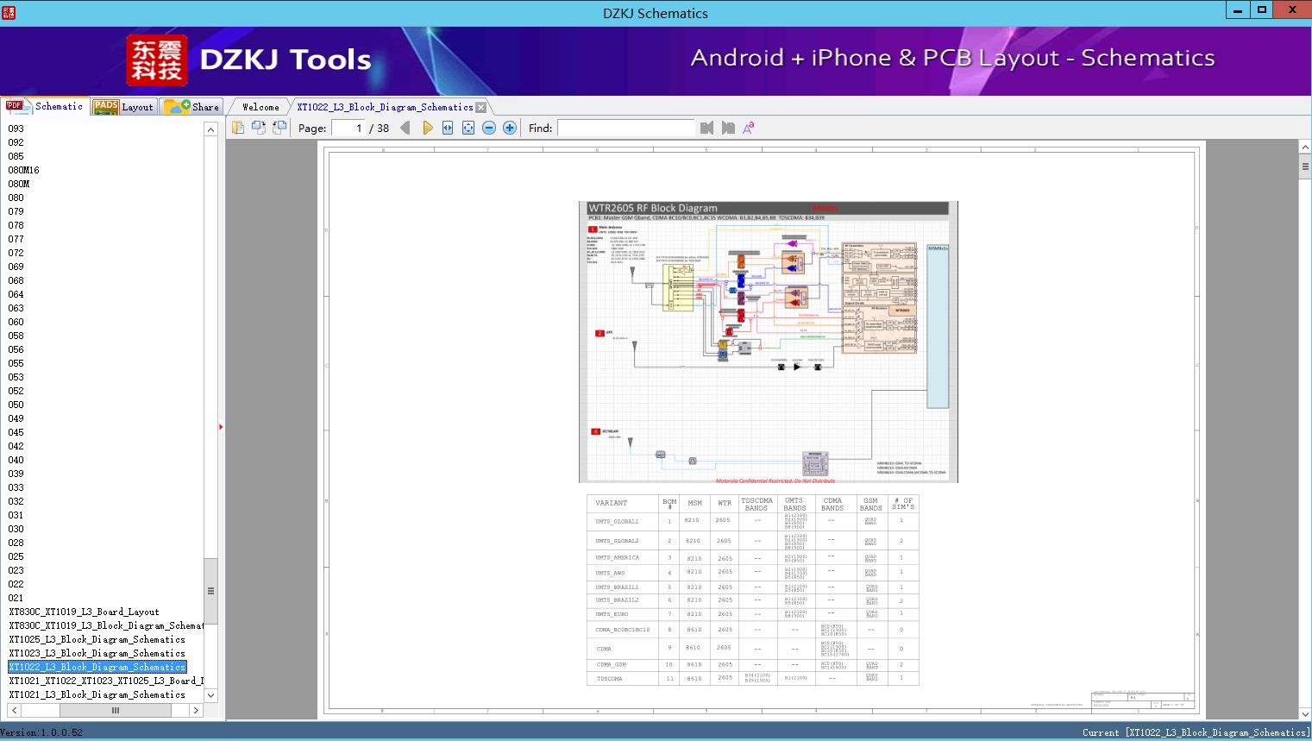Open the Layout panel tab

coord(123,107)
